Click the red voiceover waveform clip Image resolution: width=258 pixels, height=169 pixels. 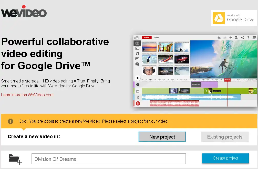(x=174, y=103)
